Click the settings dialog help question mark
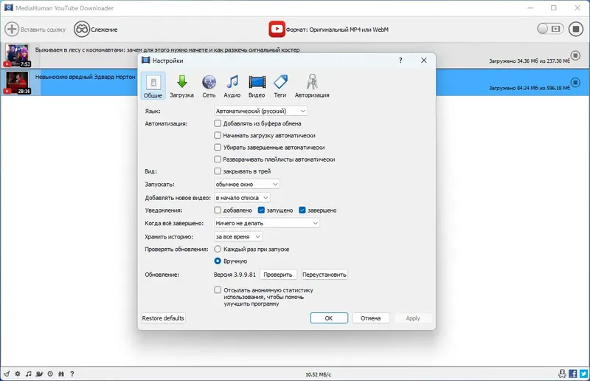This screenshot has width=590, height=381. 400,61
